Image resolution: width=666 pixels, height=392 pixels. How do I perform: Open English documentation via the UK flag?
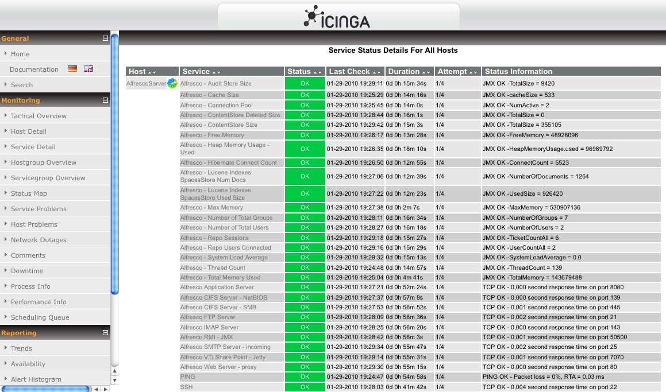88,69
